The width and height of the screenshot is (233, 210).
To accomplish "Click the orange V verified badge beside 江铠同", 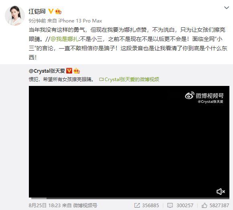I will coord(51,11).
